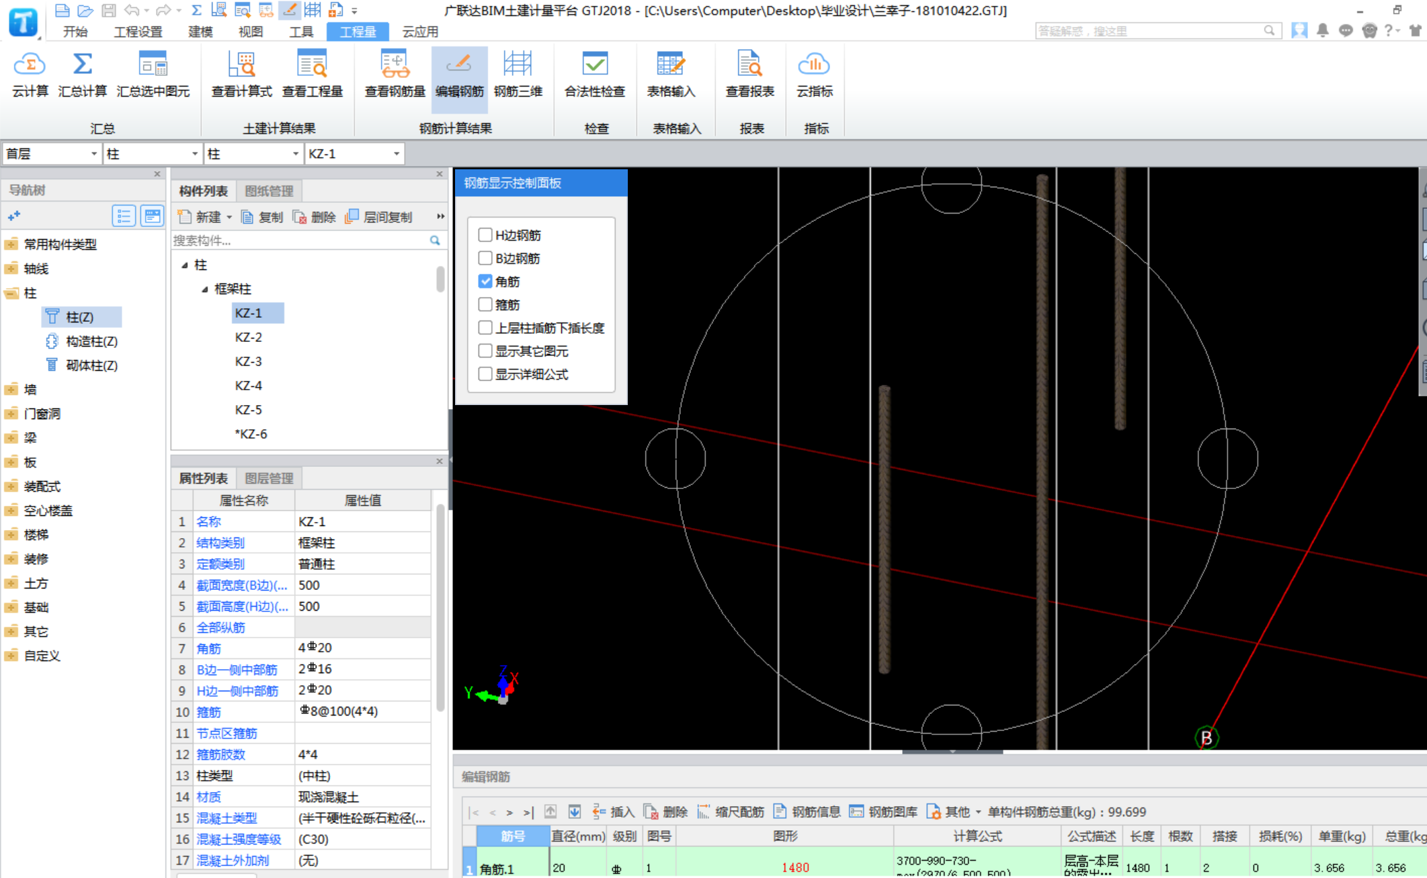Click 复制 copy in component list

point(262,217)
